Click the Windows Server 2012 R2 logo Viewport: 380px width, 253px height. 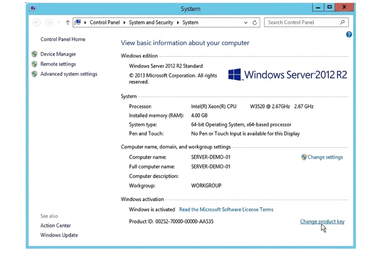pyautogui.click(x=288, y=75)
